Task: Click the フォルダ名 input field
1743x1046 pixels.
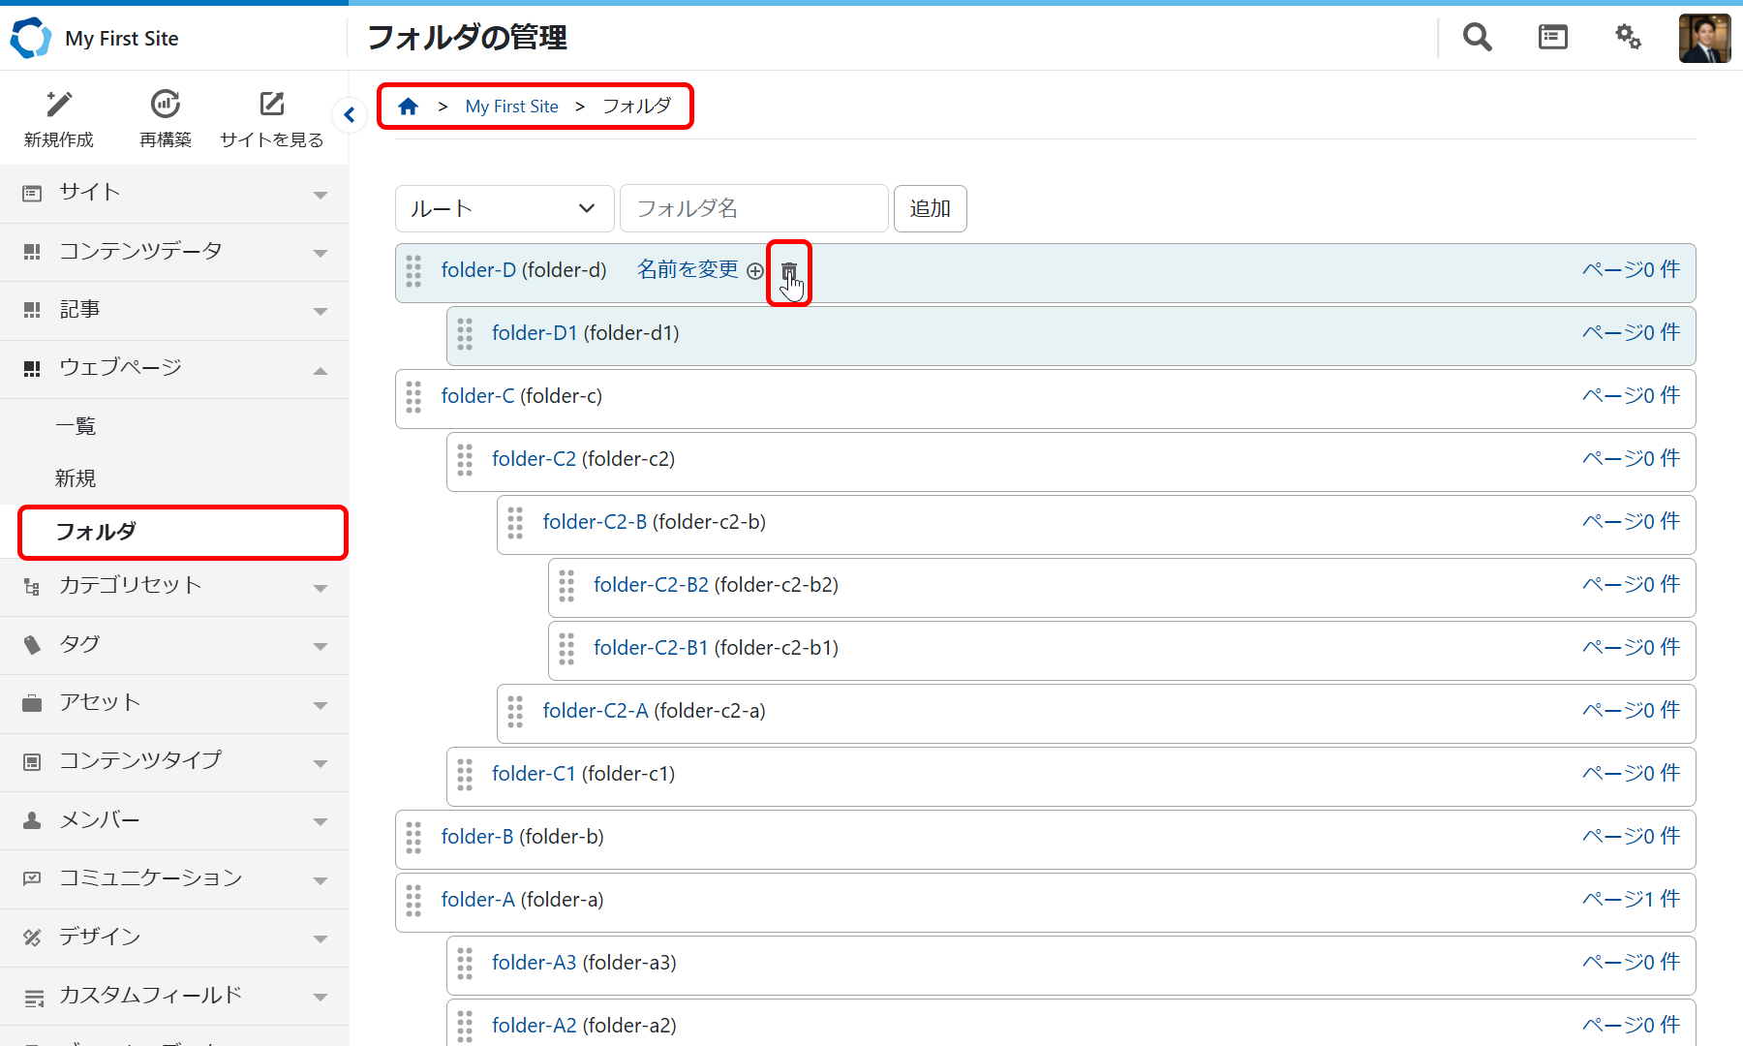Action: coord(753,208)
